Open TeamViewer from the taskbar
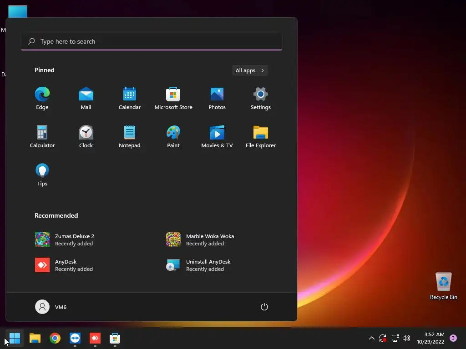Viewport: 466px width, 349px height. click(x=75, y=338)
